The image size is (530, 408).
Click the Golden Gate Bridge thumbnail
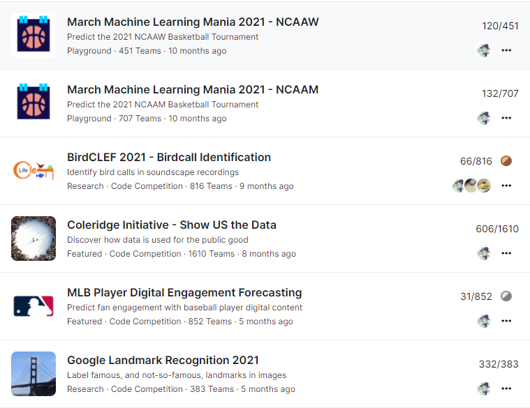point(34,374)
